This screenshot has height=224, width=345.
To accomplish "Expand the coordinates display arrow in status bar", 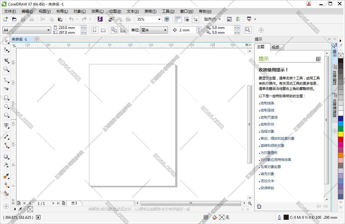I will point(38,218).
